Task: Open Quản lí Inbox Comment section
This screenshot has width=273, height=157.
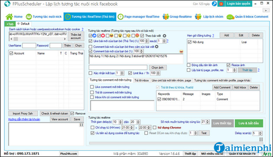Action: tap(247, 17)
